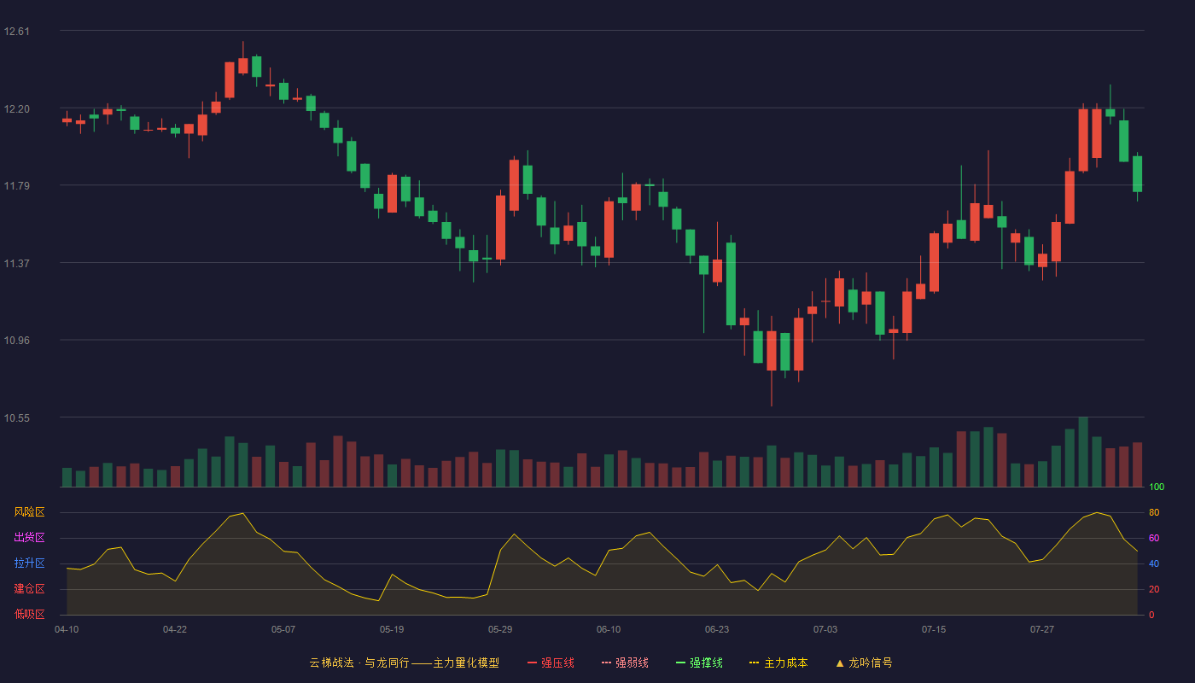
Task: Click the 12.61 price axis label
Action: (17, 32)
